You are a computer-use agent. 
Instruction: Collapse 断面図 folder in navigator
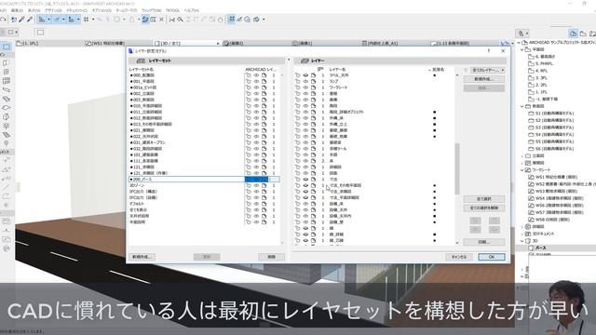click(x=522, y=106)
